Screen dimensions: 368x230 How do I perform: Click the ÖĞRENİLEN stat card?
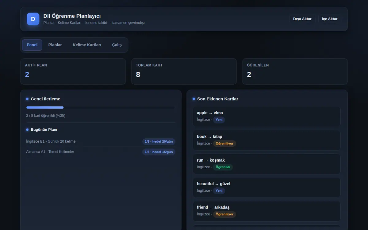(295, 71)
